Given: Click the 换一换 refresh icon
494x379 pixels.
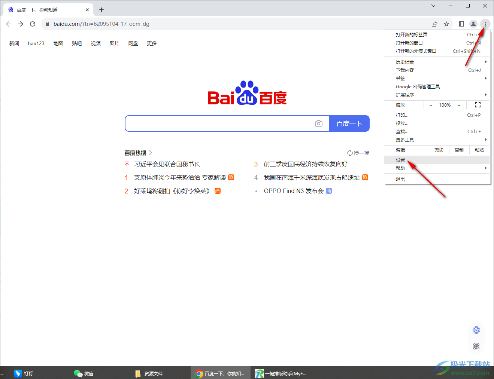Looking at the screenshot, I should point(350,153).
